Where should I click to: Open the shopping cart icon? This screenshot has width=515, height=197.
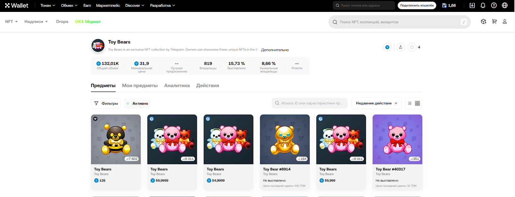tap(494, 22)
